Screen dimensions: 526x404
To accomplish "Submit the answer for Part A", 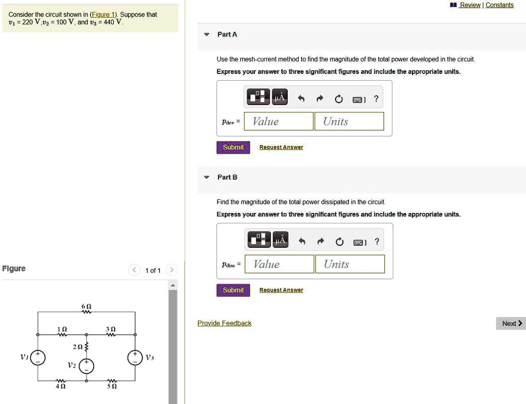I will (x=233, y=147).
